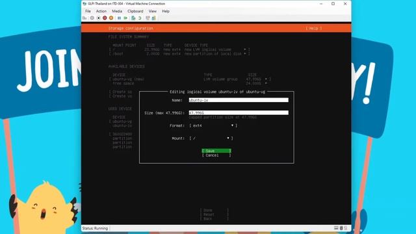Click the Storage configuration header title
The width and height of the screenshot is (416, 234).
(131, 28)
